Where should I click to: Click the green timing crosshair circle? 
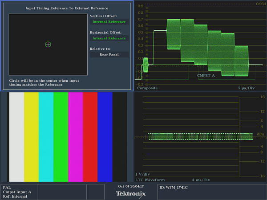[x=48, y=44]
